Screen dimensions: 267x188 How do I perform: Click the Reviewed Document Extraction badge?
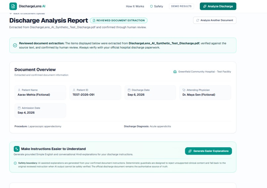119,21
